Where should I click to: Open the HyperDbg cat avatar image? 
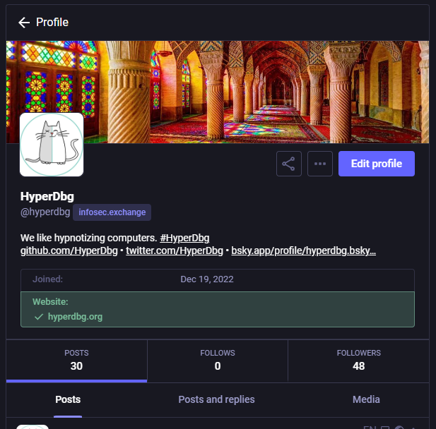pos(52,145)
